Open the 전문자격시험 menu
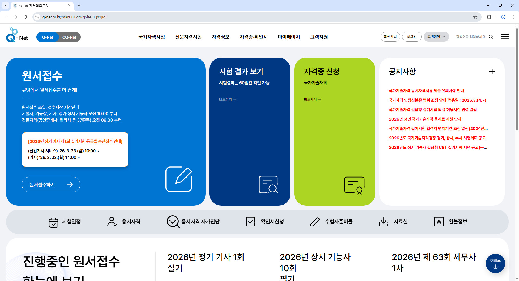The height and width of the screenshot is (281, 519). click(x=188, y=37)
